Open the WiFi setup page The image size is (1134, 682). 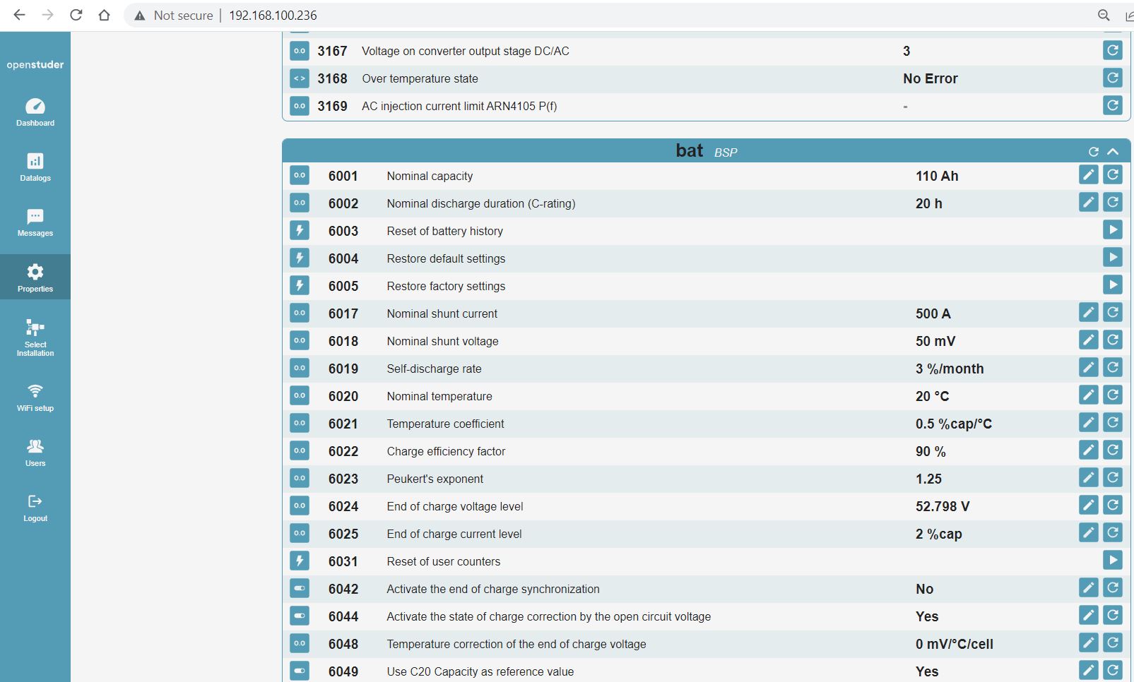(x=35, y=397)
